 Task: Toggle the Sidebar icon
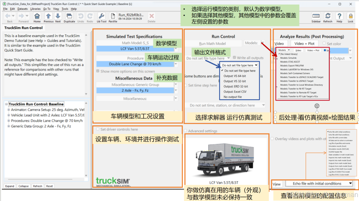(x=316, y=16)
